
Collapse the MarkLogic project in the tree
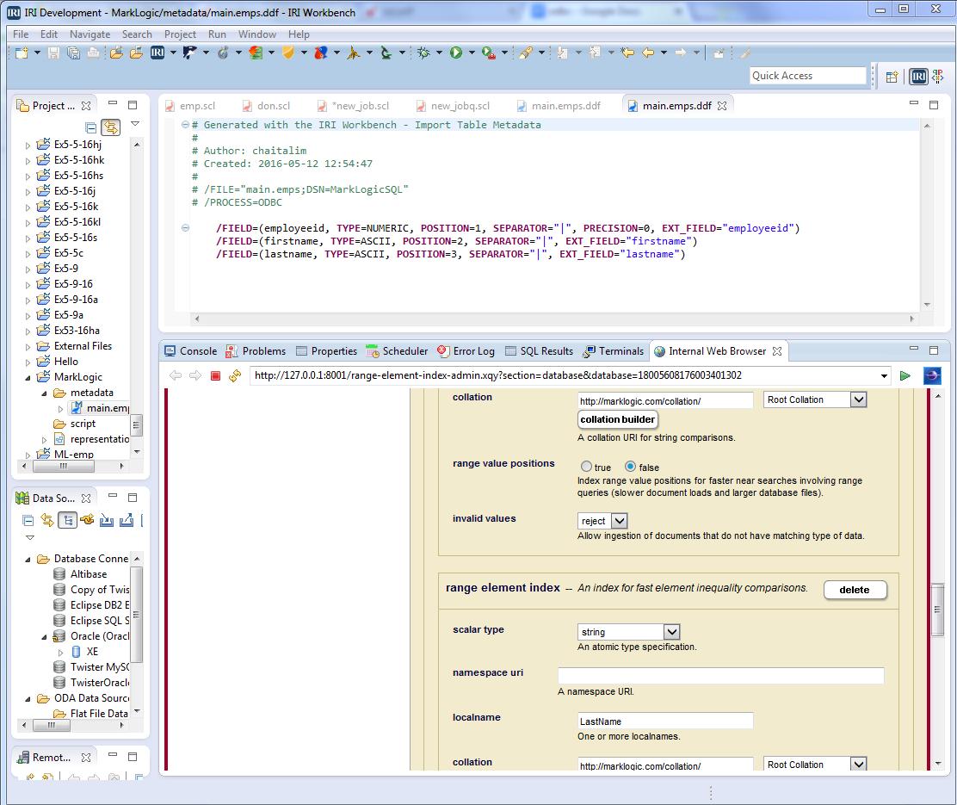point(28,377)
